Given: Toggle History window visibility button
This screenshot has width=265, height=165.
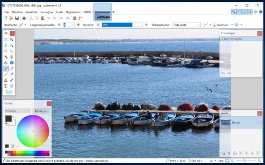Looking at the screenshot, I should click(x=239, y=12).
